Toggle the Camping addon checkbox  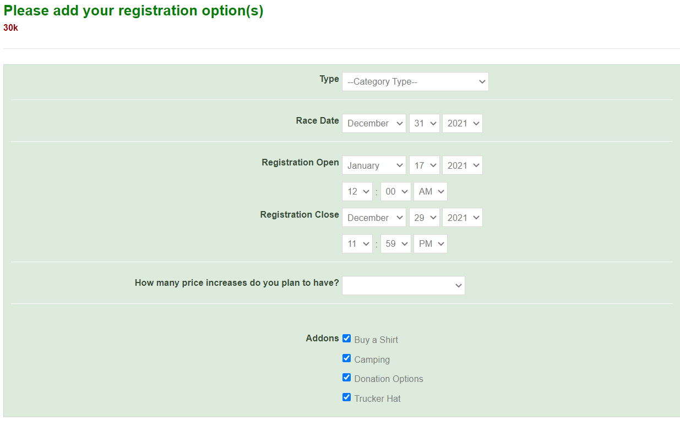tap(346, 358)
